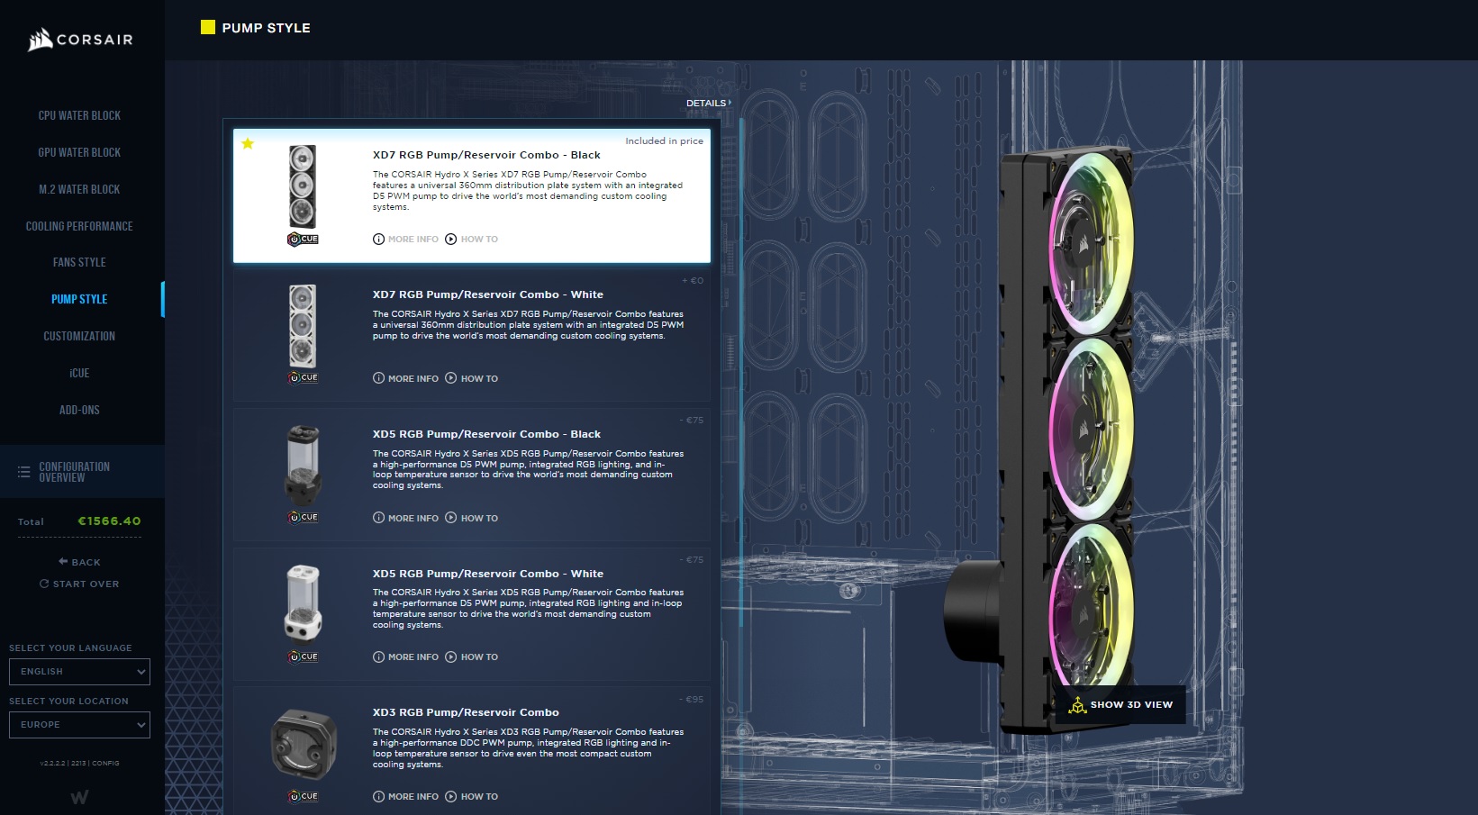
Task: Click the Details link above the list
Action: pos(708,104)
